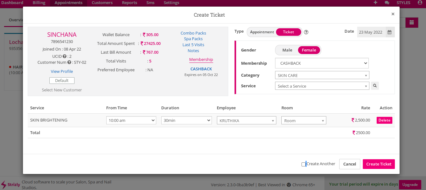Go to Dashboard menu

(x=12, y=3)
